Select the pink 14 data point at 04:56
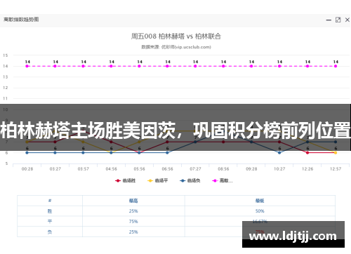This screenshot has height=254, width=351. point(111,66)
